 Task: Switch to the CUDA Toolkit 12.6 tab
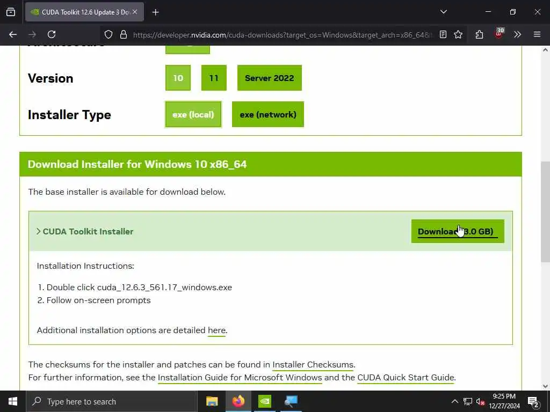84,12
